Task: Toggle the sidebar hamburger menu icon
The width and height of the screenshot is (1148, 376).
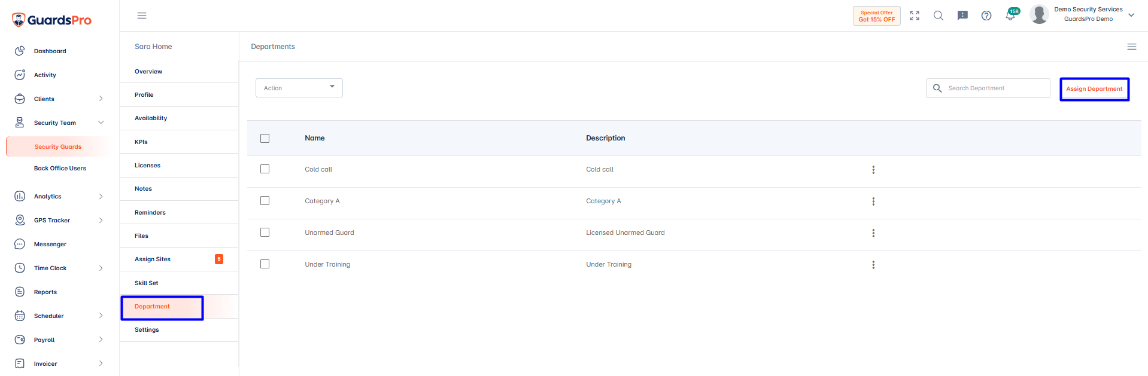Action: [x=142, y=16]
